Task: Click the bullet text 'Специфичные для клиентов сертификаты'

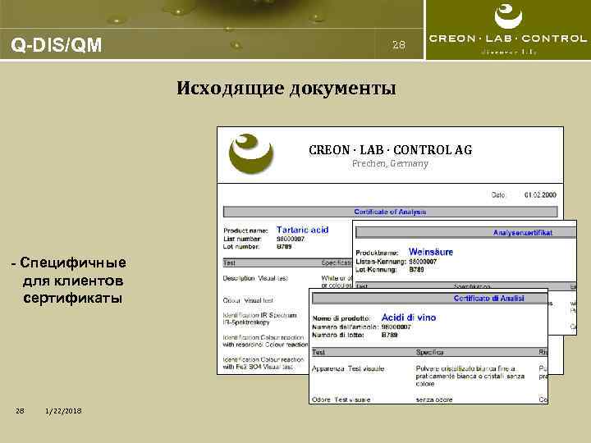Action: 69,281
